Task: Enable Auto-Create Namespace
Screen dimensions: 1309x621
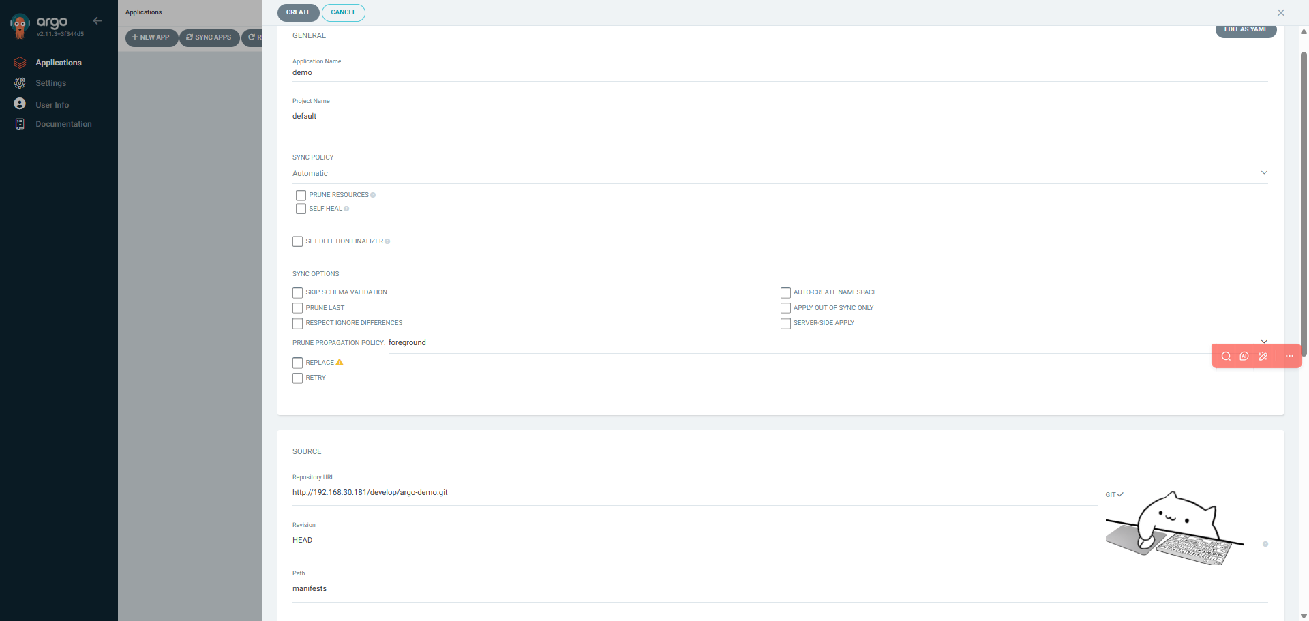Action: 785,292
